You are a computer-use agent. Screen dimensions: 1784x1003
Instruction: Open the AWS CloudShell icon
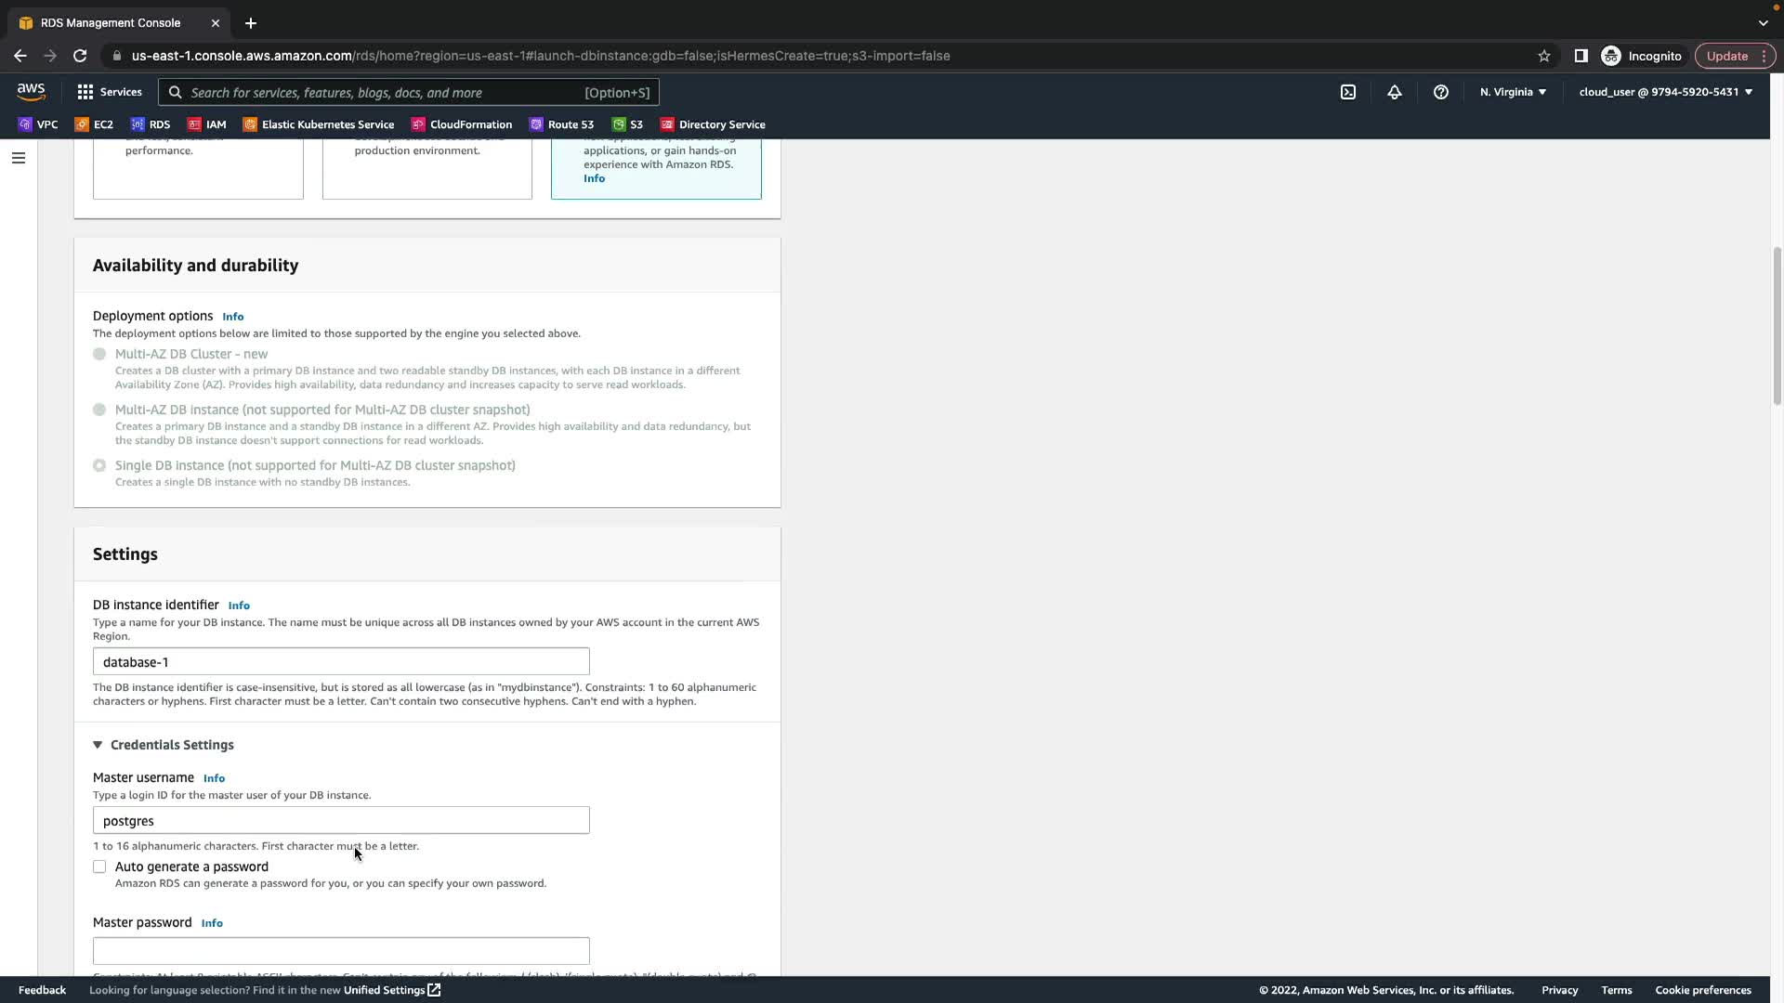1347,92
